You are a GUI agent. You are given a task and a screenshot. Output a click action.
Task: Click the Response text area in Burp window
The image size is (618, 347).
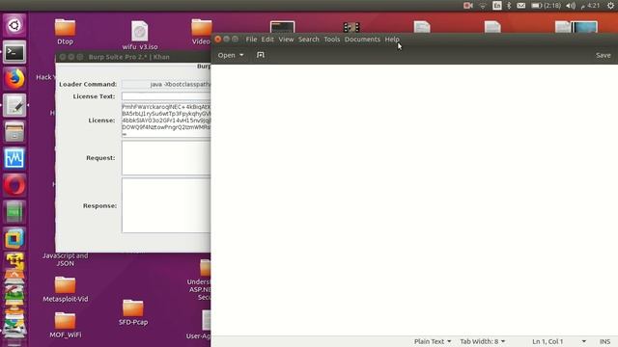point(166,205)
